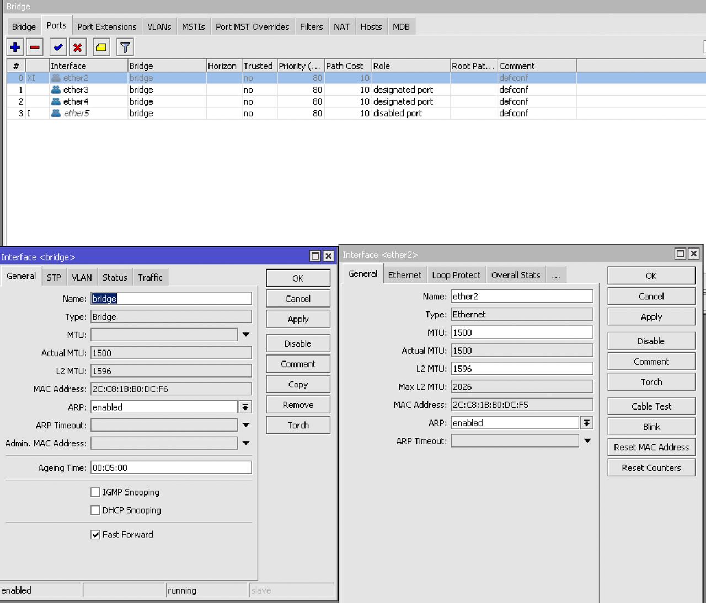
Task: Open Loop Protect tab in ether2 dialog
Action: coord(456,275)
